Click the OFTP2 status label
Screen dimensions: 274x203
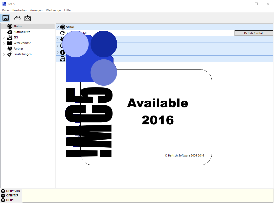pyautogui.click(x=10, y=200)
